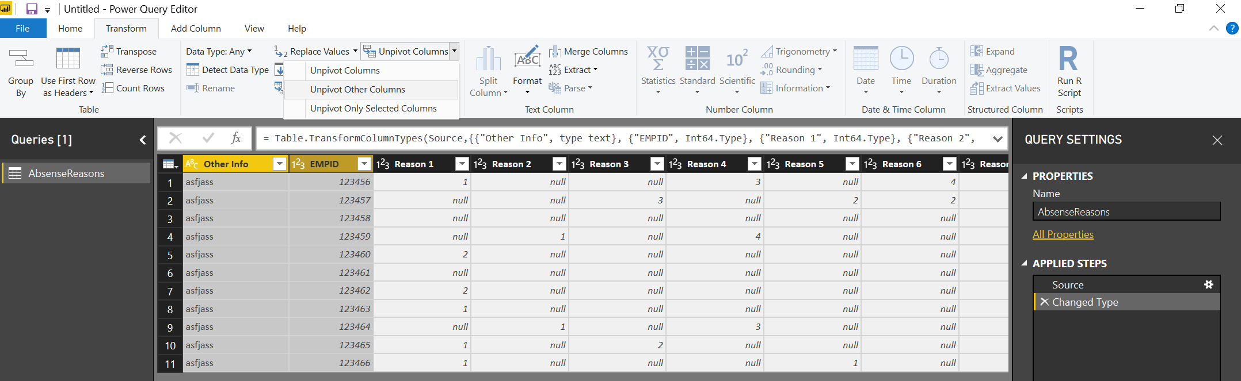Open the Information dropdown
Image resolution: width=1241 pixels, height=381 pixels.
coord(795,88)
